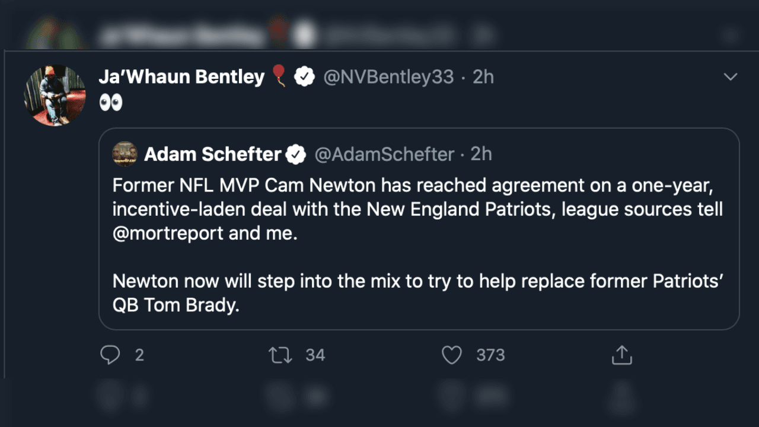Open tweet options with the down chevron

(x=730, y=76)
